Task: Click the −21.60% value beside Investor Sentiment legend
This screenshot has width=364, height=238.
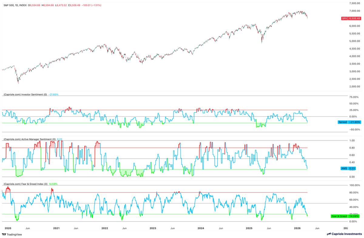Action: (53, 95)
